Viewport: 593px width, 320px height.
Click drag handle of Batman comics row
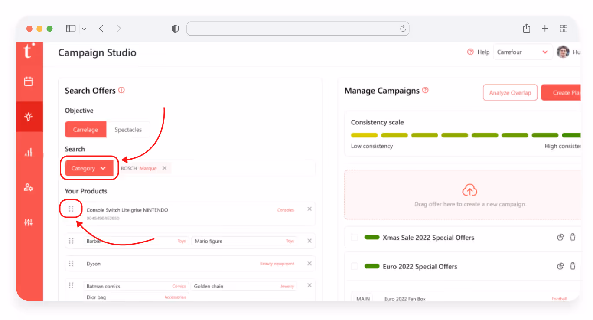point(71,285)
